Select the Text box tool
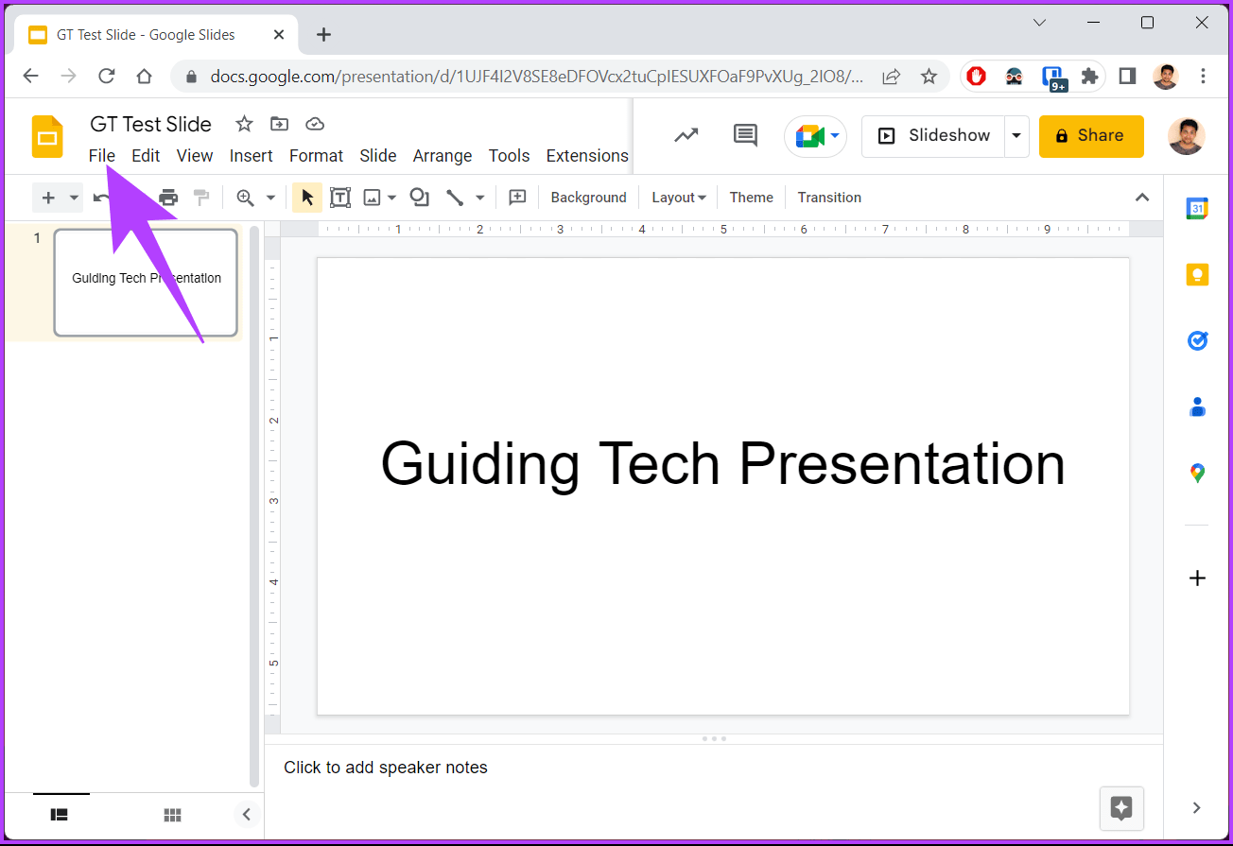Image resolution: width=1233 pixels, height=846 pixels. pos(339,197)
